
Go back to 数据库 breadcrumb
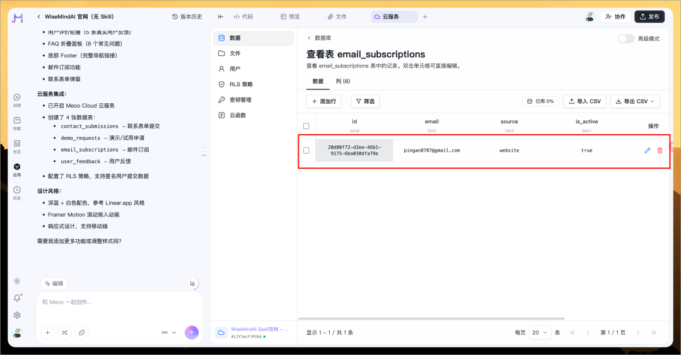pos(319,38)
